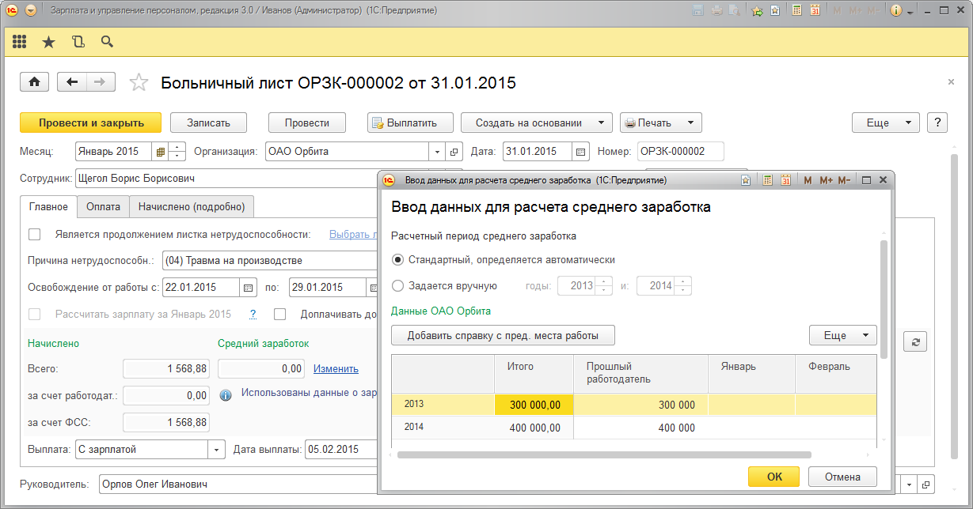
Task: Open Favorites star in top toolbar
Action: click(48, 42)
